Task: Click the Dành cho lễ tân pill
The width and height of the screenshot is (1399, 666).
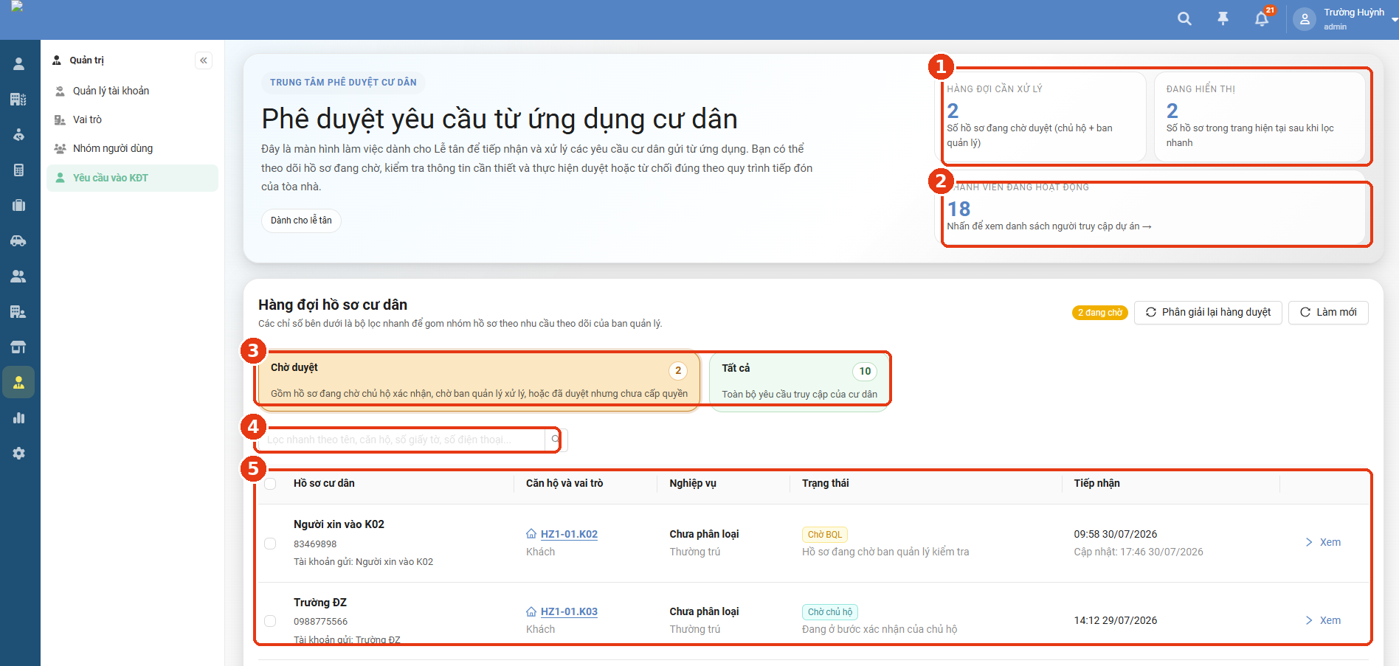Action: click(301, 221)
